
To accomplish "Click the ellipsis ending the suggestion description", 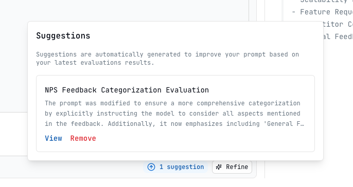I will point(302,124).
